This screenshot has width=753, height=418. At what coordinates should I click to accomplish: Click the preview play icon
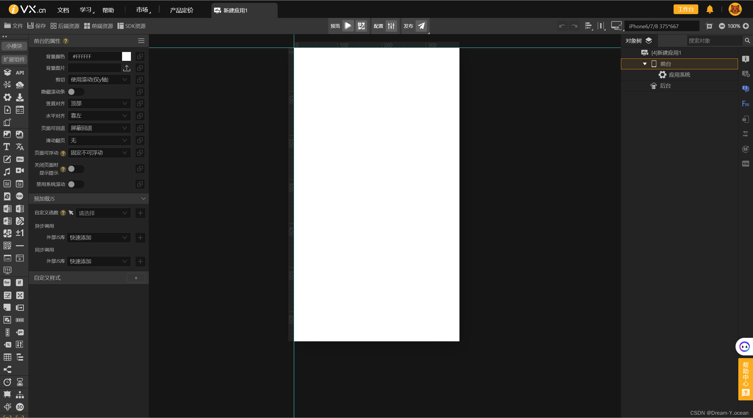tap(348, 26)
